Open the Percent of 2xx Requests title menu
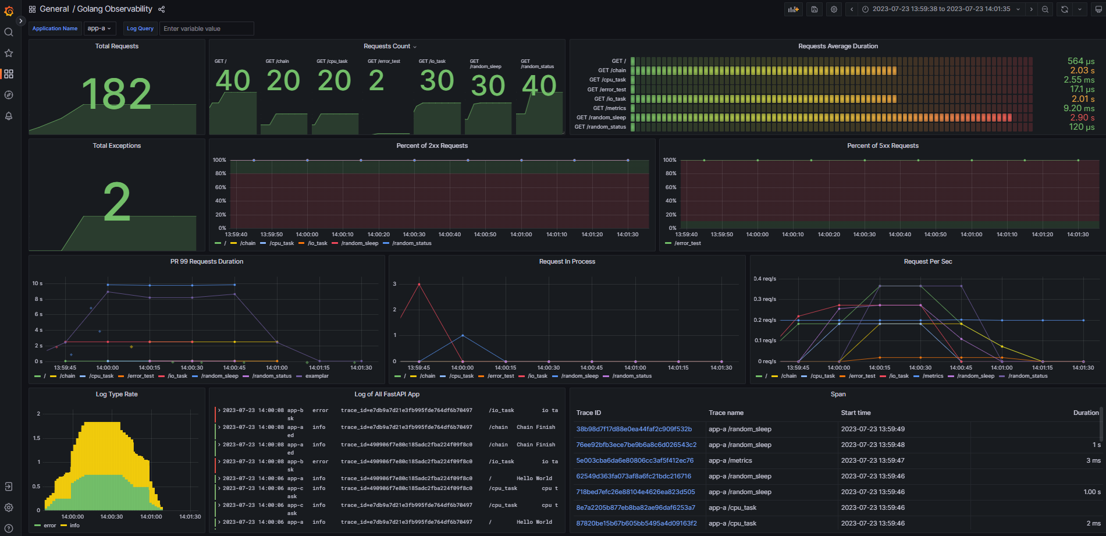Viewport: 1106px width, 536px height. click(432, 145)
